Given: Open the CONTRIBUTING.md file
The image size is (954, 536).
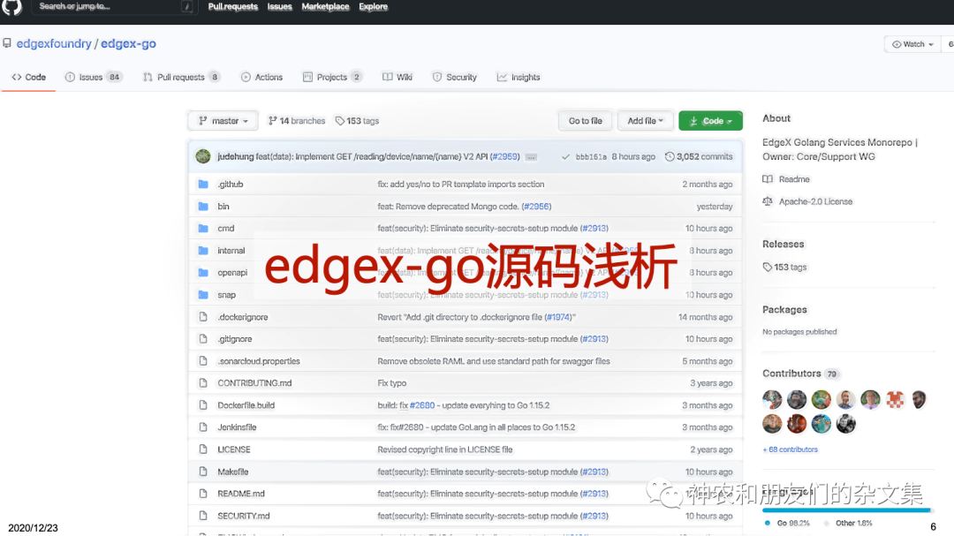Looking at the screenshot, I should click(254, 383).
